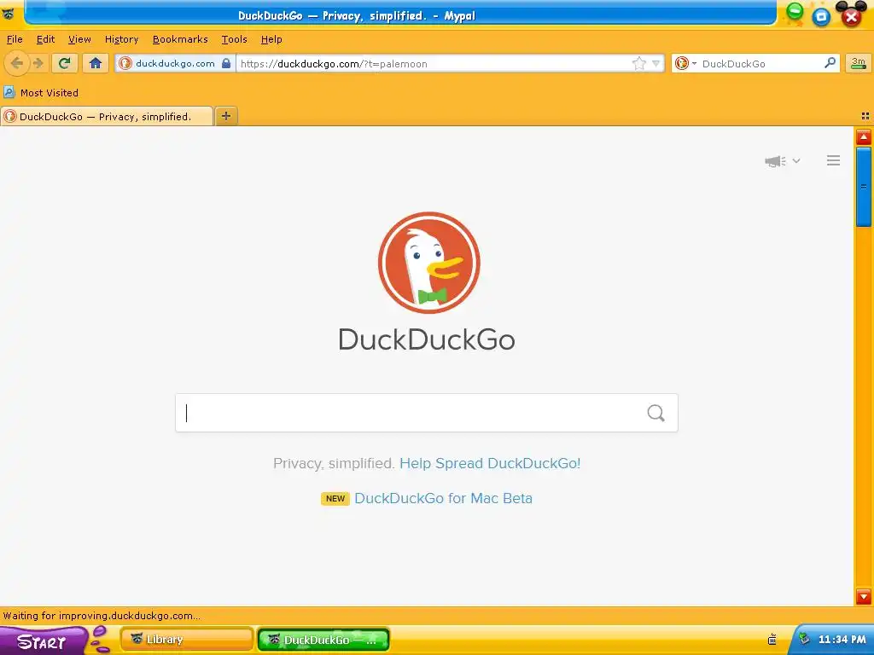The width and height of the screenshot is (874, 655).
Task: Open the DuckDuckGo for Mac Beta link
Action: [x=443, y=498]
